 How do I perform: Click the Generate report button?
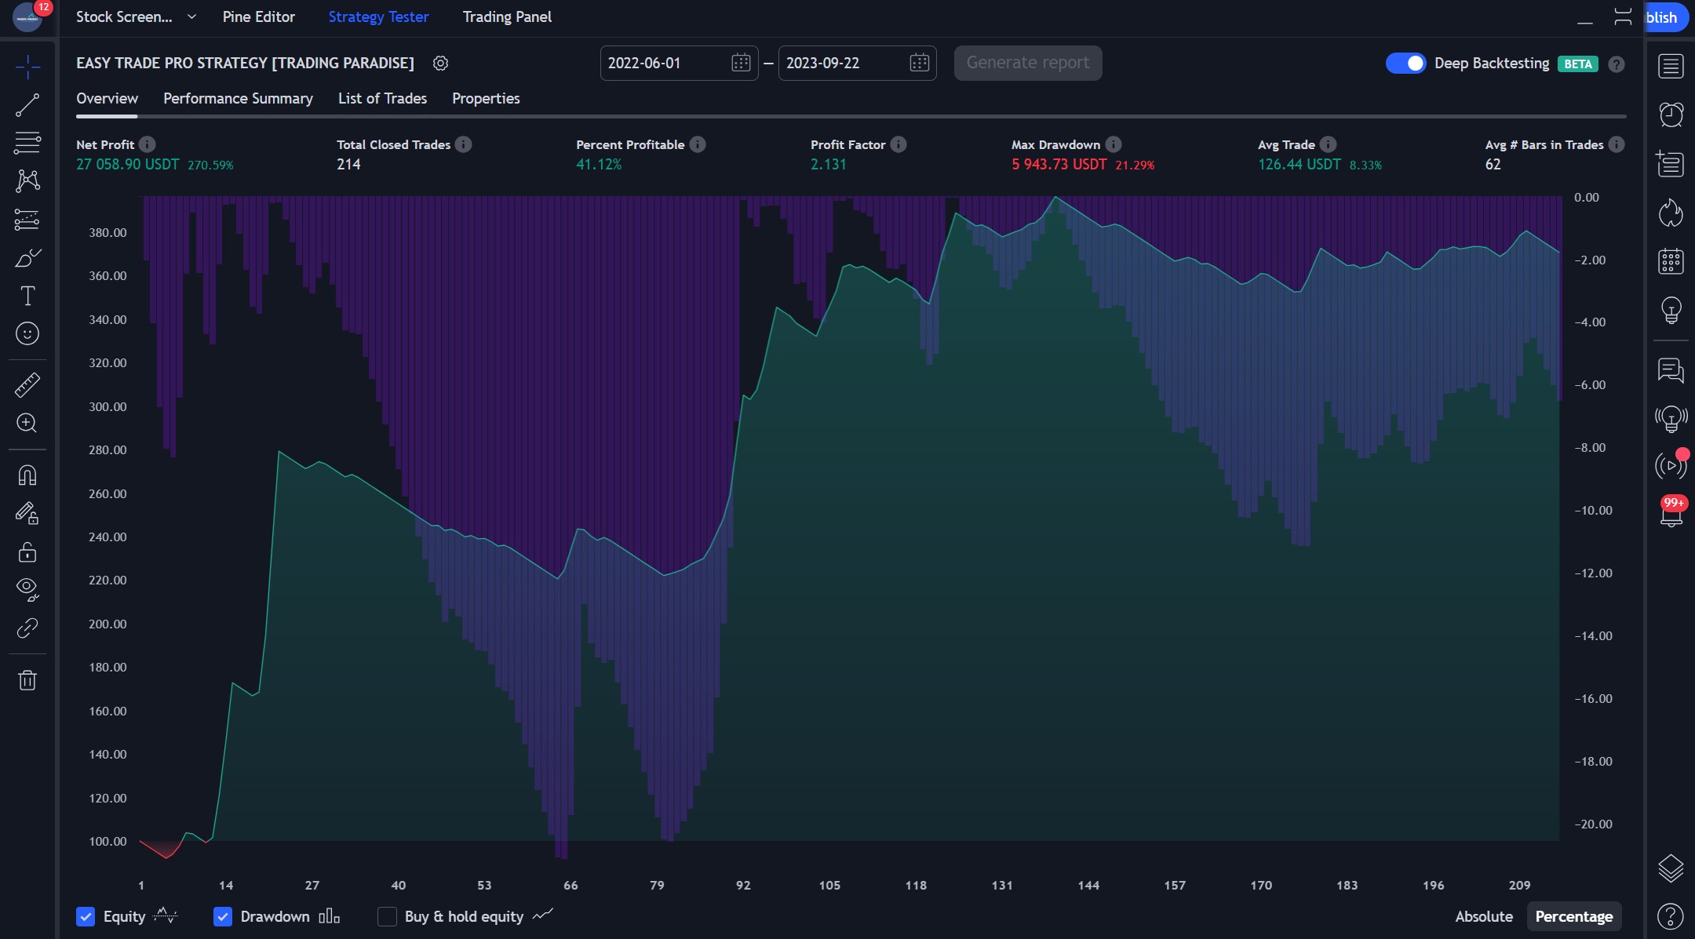[1027, 63]
